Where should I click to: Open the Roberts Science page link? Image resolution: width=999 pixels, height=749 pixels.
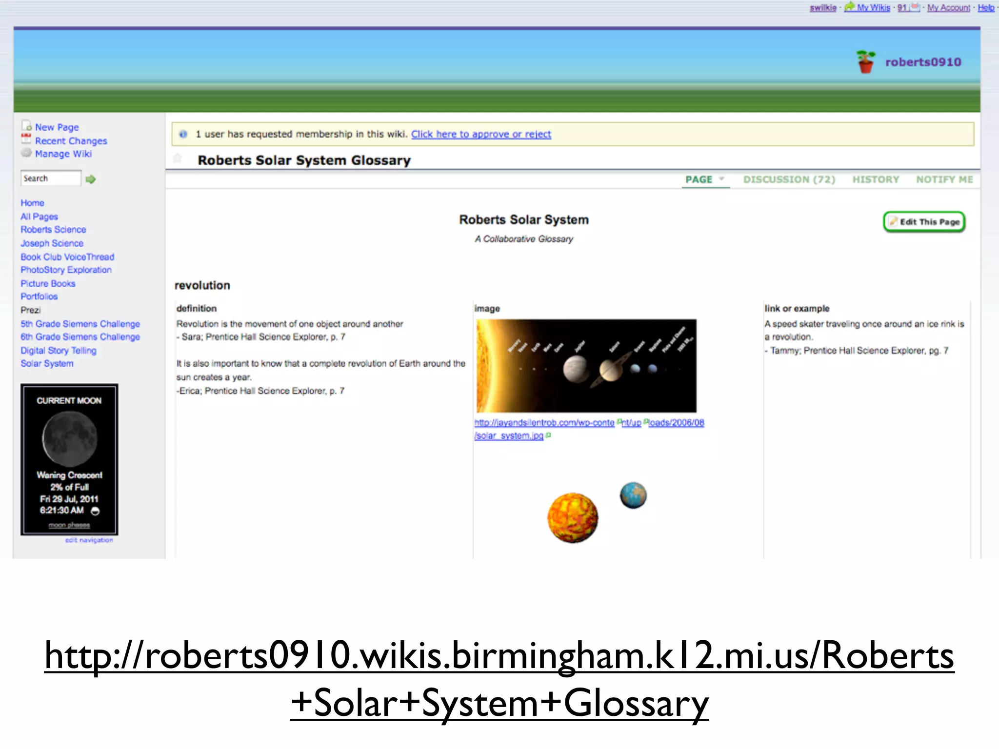point(53,230)
